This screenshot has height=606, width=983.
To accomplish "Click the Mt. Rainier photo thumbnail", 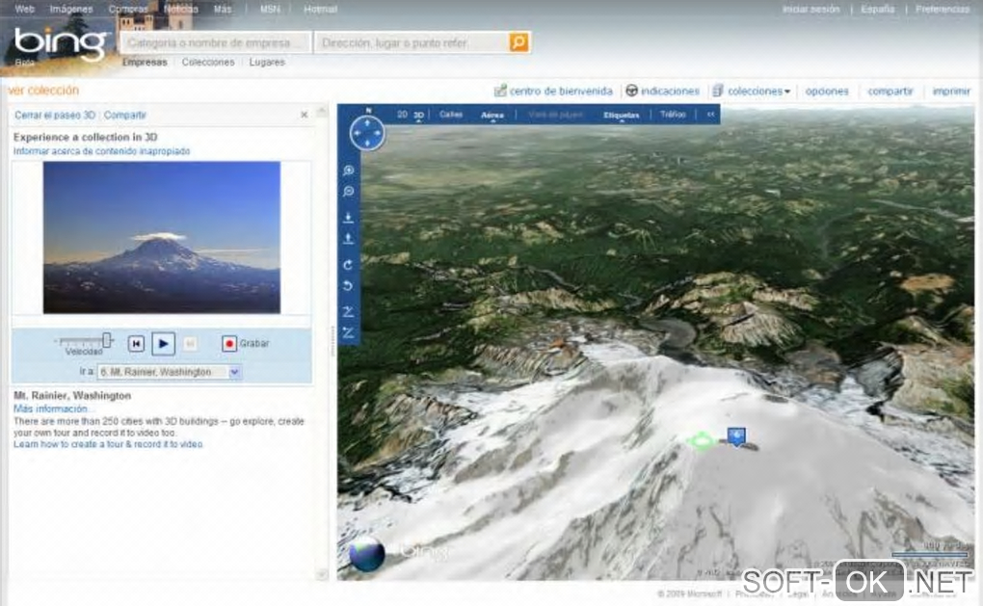I will coord(162,238).
